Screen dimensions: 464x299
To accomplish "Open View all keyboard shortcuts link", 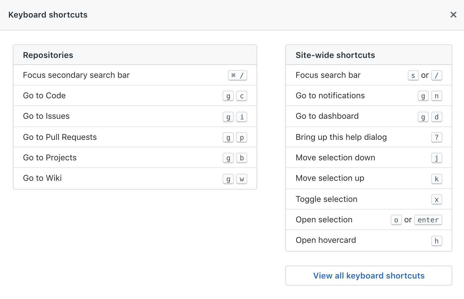I will (x=369, y=276).
